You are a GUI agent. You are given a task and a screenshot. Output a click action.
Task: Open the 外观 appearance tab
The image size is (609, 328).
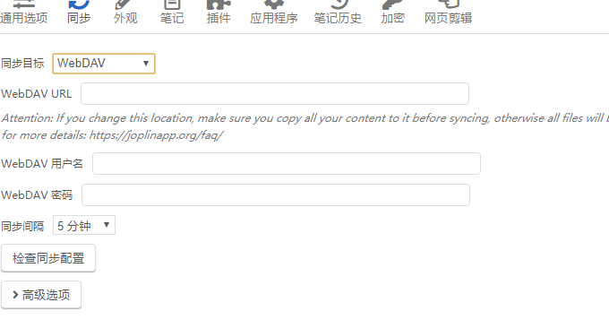tap(125, 13)
